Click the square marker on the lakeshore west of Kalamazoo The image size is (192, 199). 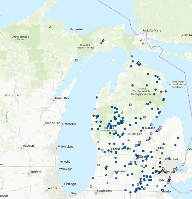(98, 165)
